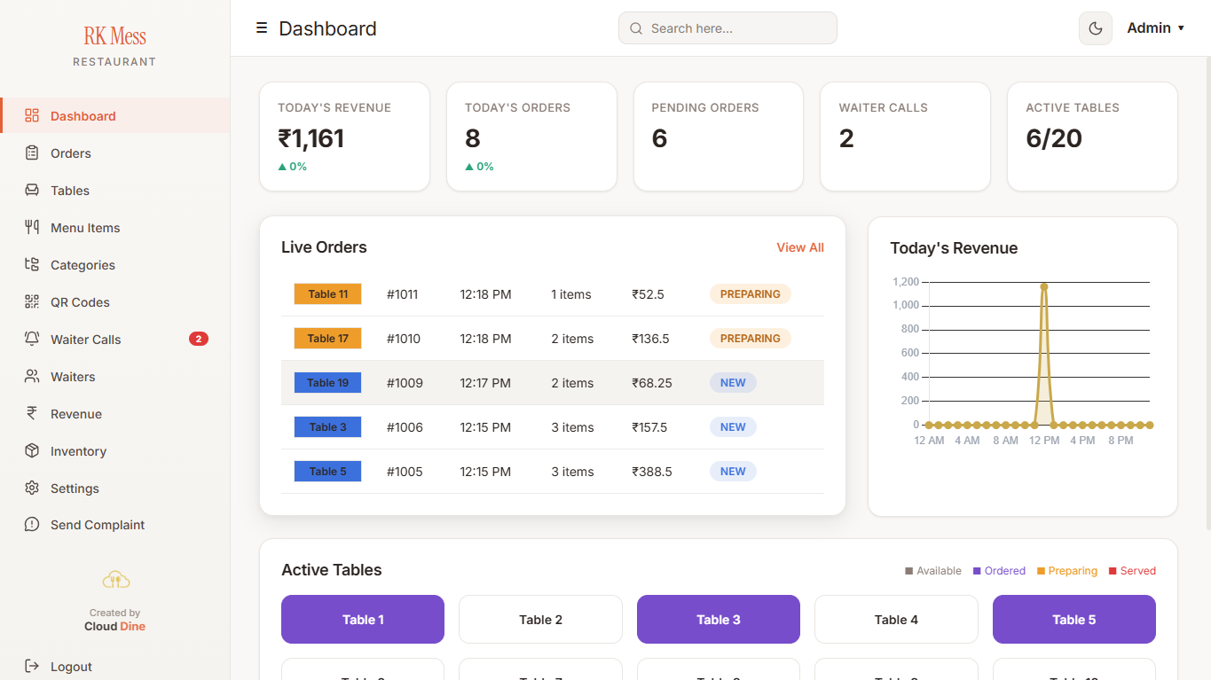Click the Tables sofa icon
The height and width of the screenshot is (680, 1211).
[x=32, y=190]
